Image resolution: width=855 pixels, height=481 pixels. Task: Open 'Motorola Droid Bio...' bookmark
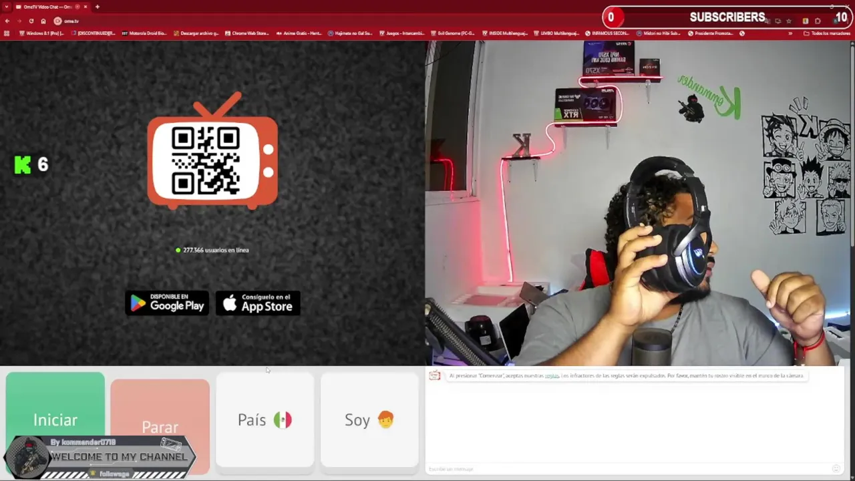point(143,33)
